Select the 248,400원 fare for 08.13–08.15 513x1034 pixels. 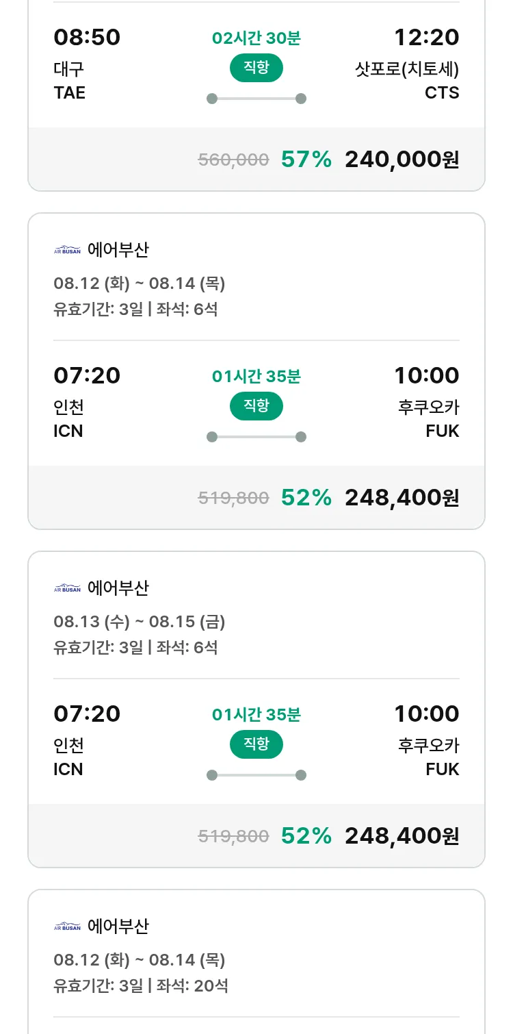(x=402, y=836)
